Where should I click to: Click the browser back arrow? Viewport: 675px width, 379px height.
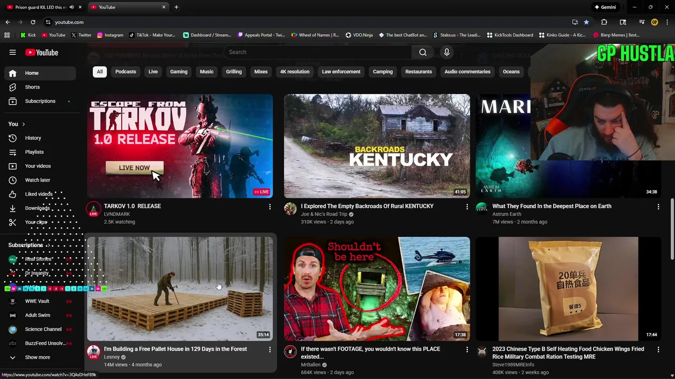(7, 22)
